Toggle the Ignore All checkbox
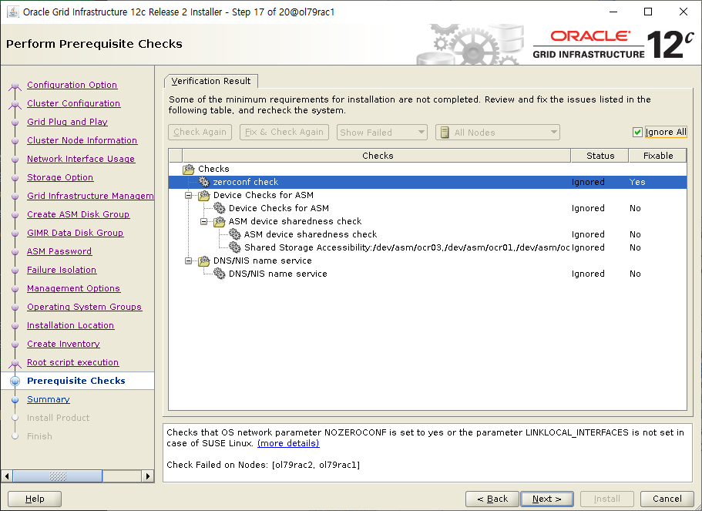The width and height of the screenshot is (702, 511). tap(637, 132)
